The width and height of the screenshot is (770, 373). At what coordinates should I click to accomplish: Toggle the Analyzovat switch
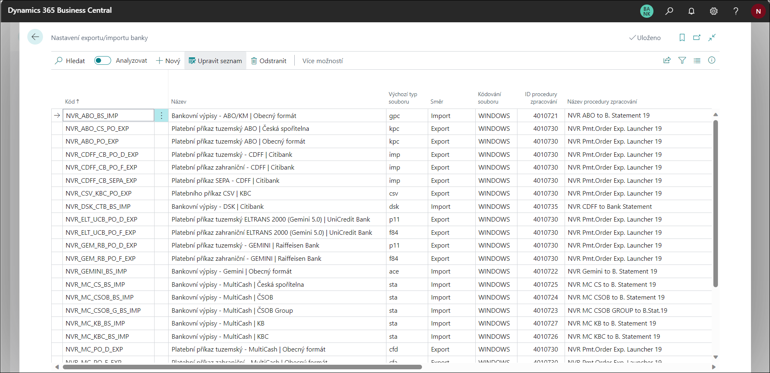point(103,61)
